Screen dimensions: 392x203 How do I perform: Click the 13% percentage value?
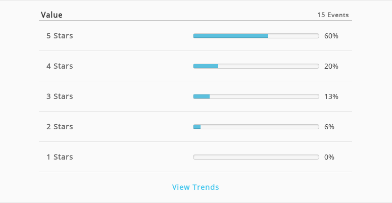click(331, 96)
